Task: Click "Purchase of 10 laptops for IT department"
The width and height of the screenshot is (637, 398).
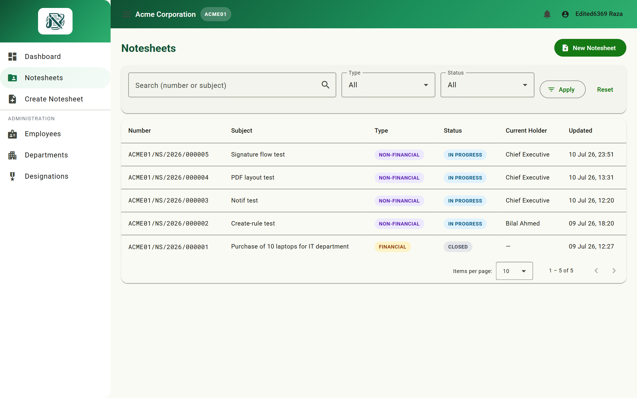Action: [x=290, y=246]
